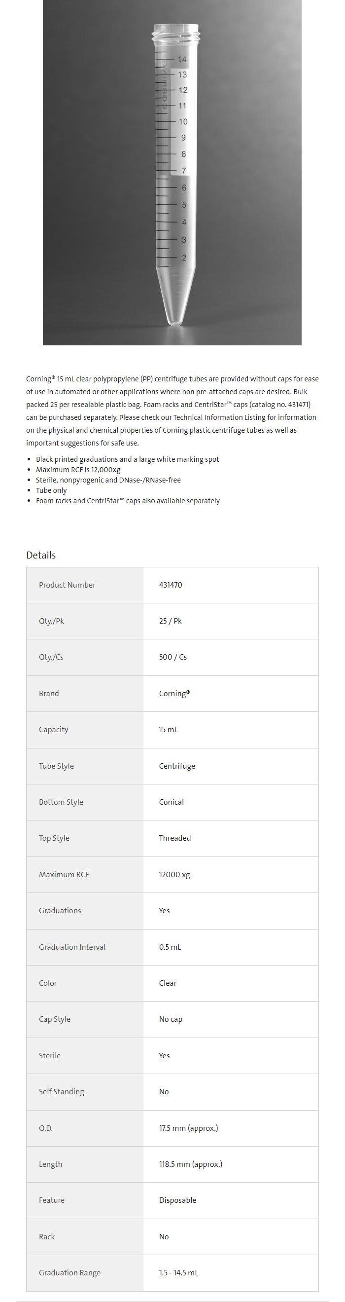Click the Details section heading
345x1302 pixels.
point(41,555)
